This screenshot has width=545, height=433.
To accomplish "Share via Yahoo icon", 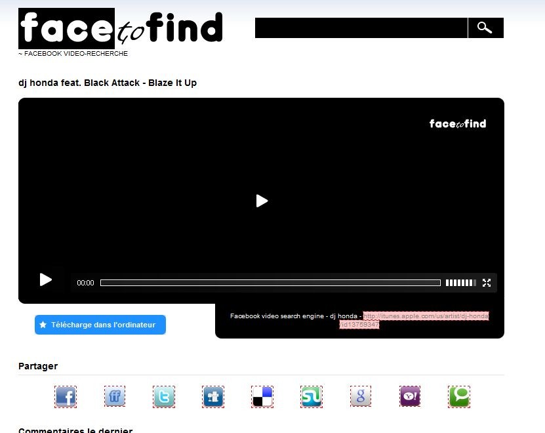I will point(410,396).
